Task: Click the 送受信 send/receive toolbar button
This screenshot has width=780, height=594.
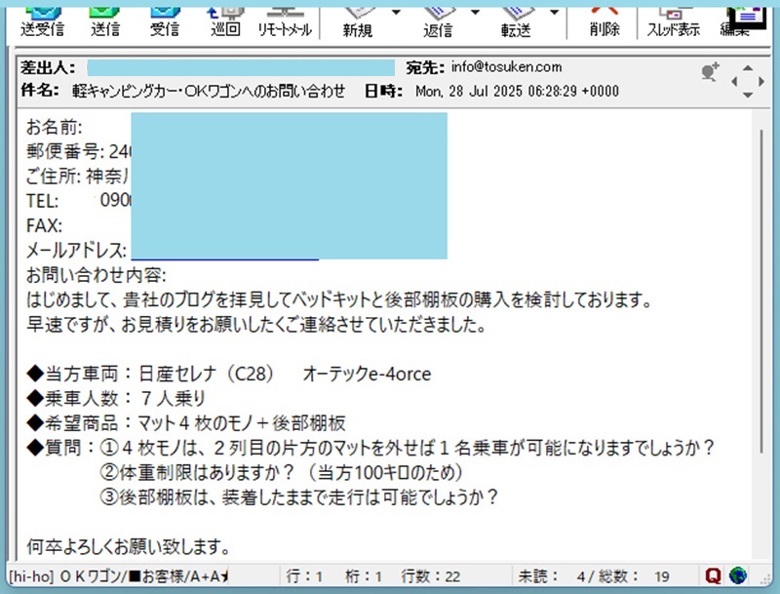Action: click(x=43, y=20)
